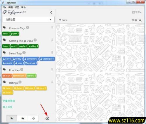Screen dimensions: 146x124
Task: Click the search magnifier icon
Action: (x=140, y=20)
